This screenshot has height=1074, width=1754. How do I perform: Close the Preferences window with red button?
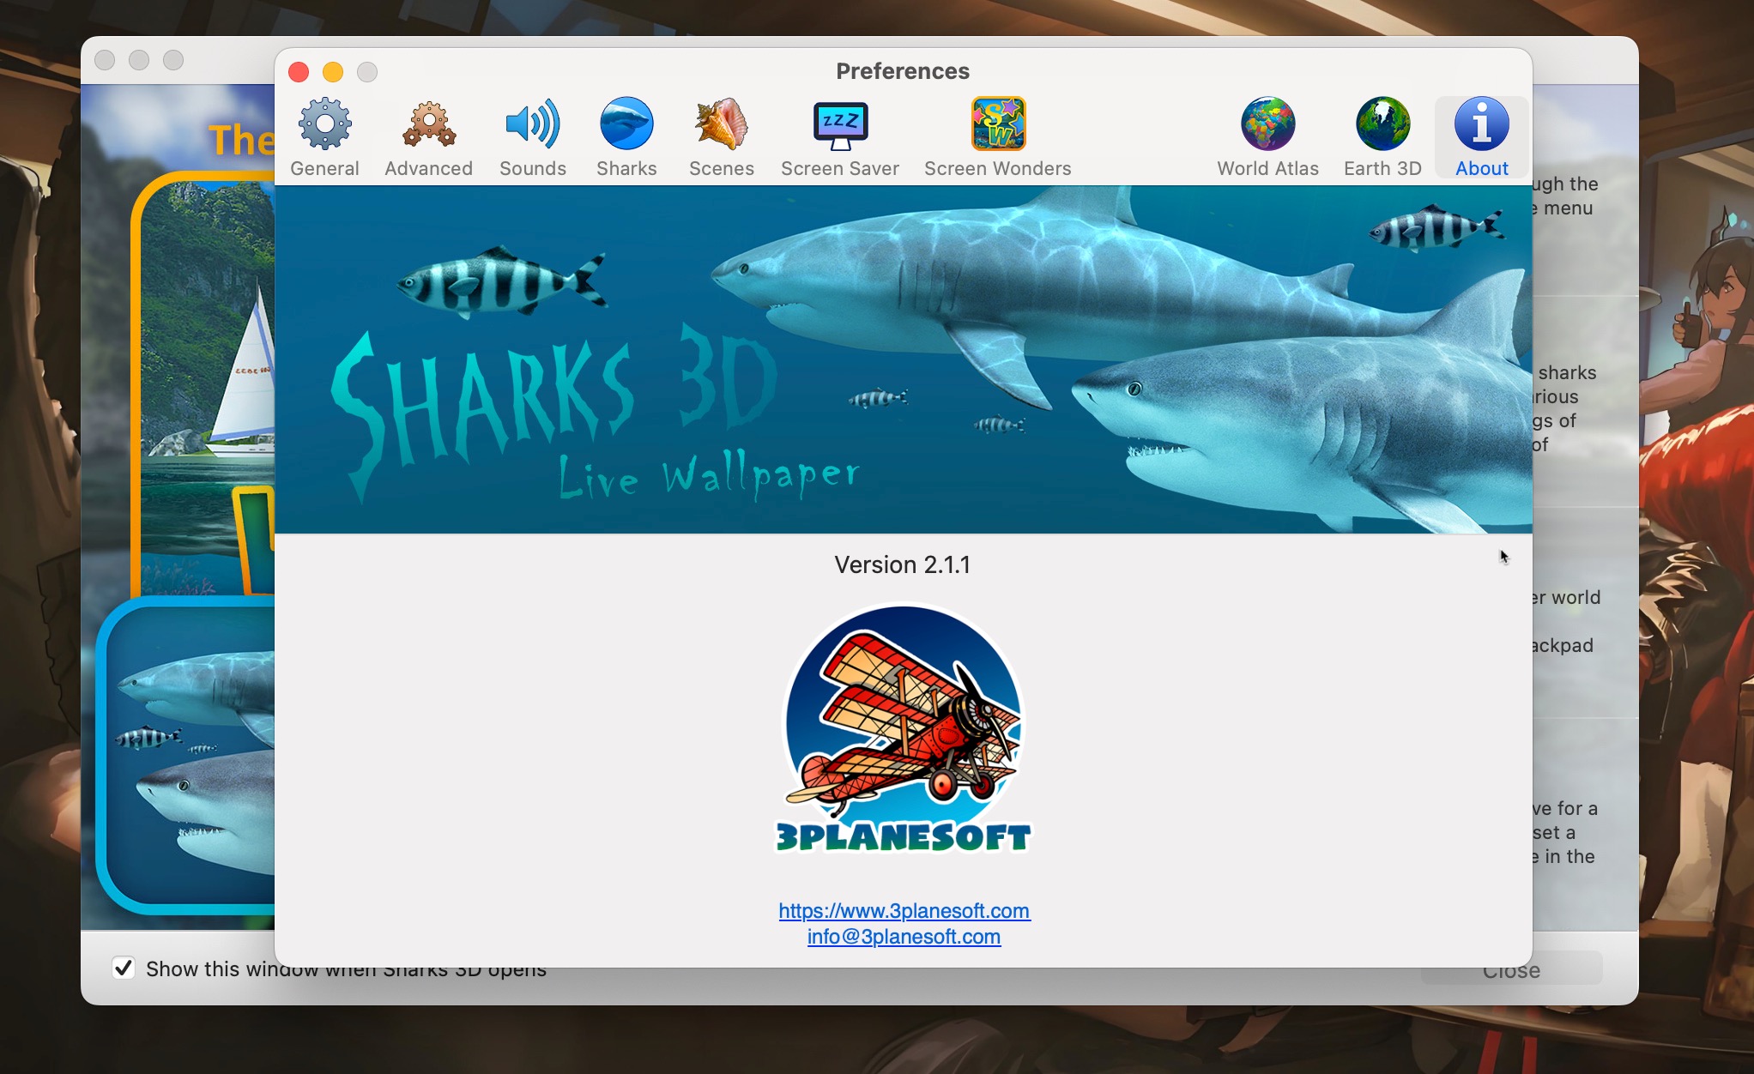point(299,72)
